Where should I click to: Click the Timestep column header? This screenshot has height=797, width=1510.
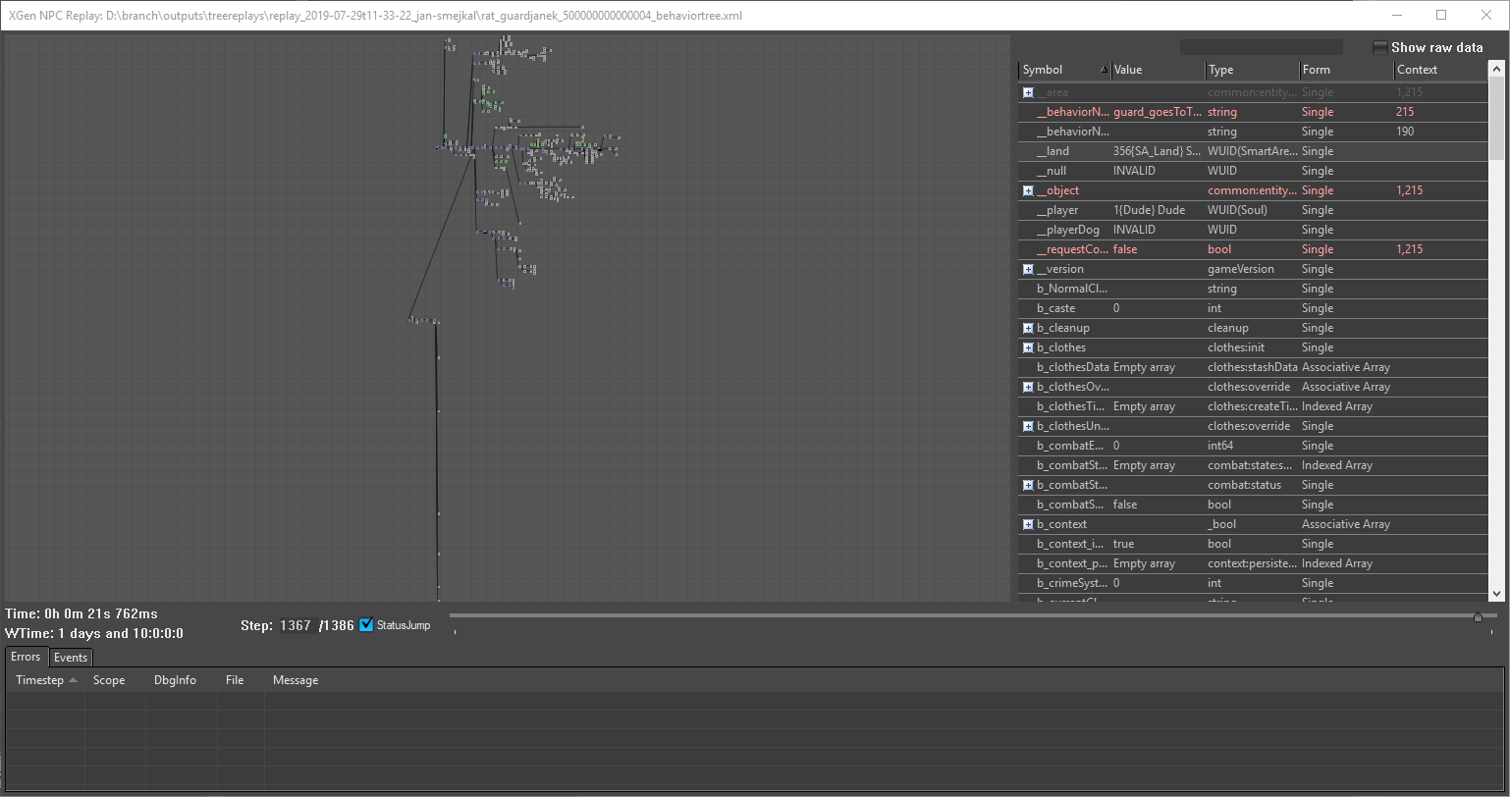click(x=40, y=680)
